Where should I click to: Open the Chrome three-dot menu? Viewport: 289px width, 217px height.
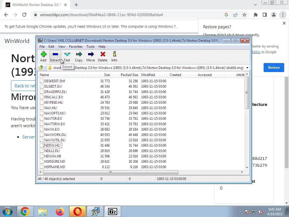click(283, 15)
